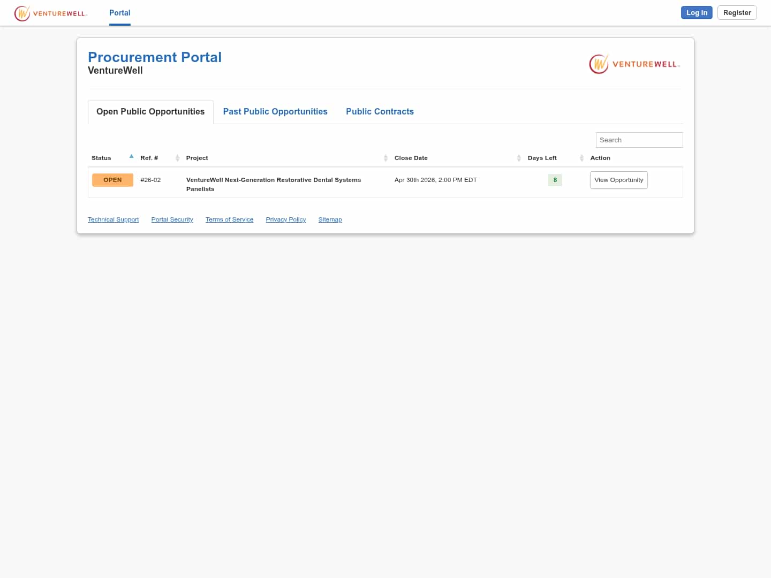The height and width of the screenshot is (578, 771).
Task: Click the Register button
Action: 737,12
